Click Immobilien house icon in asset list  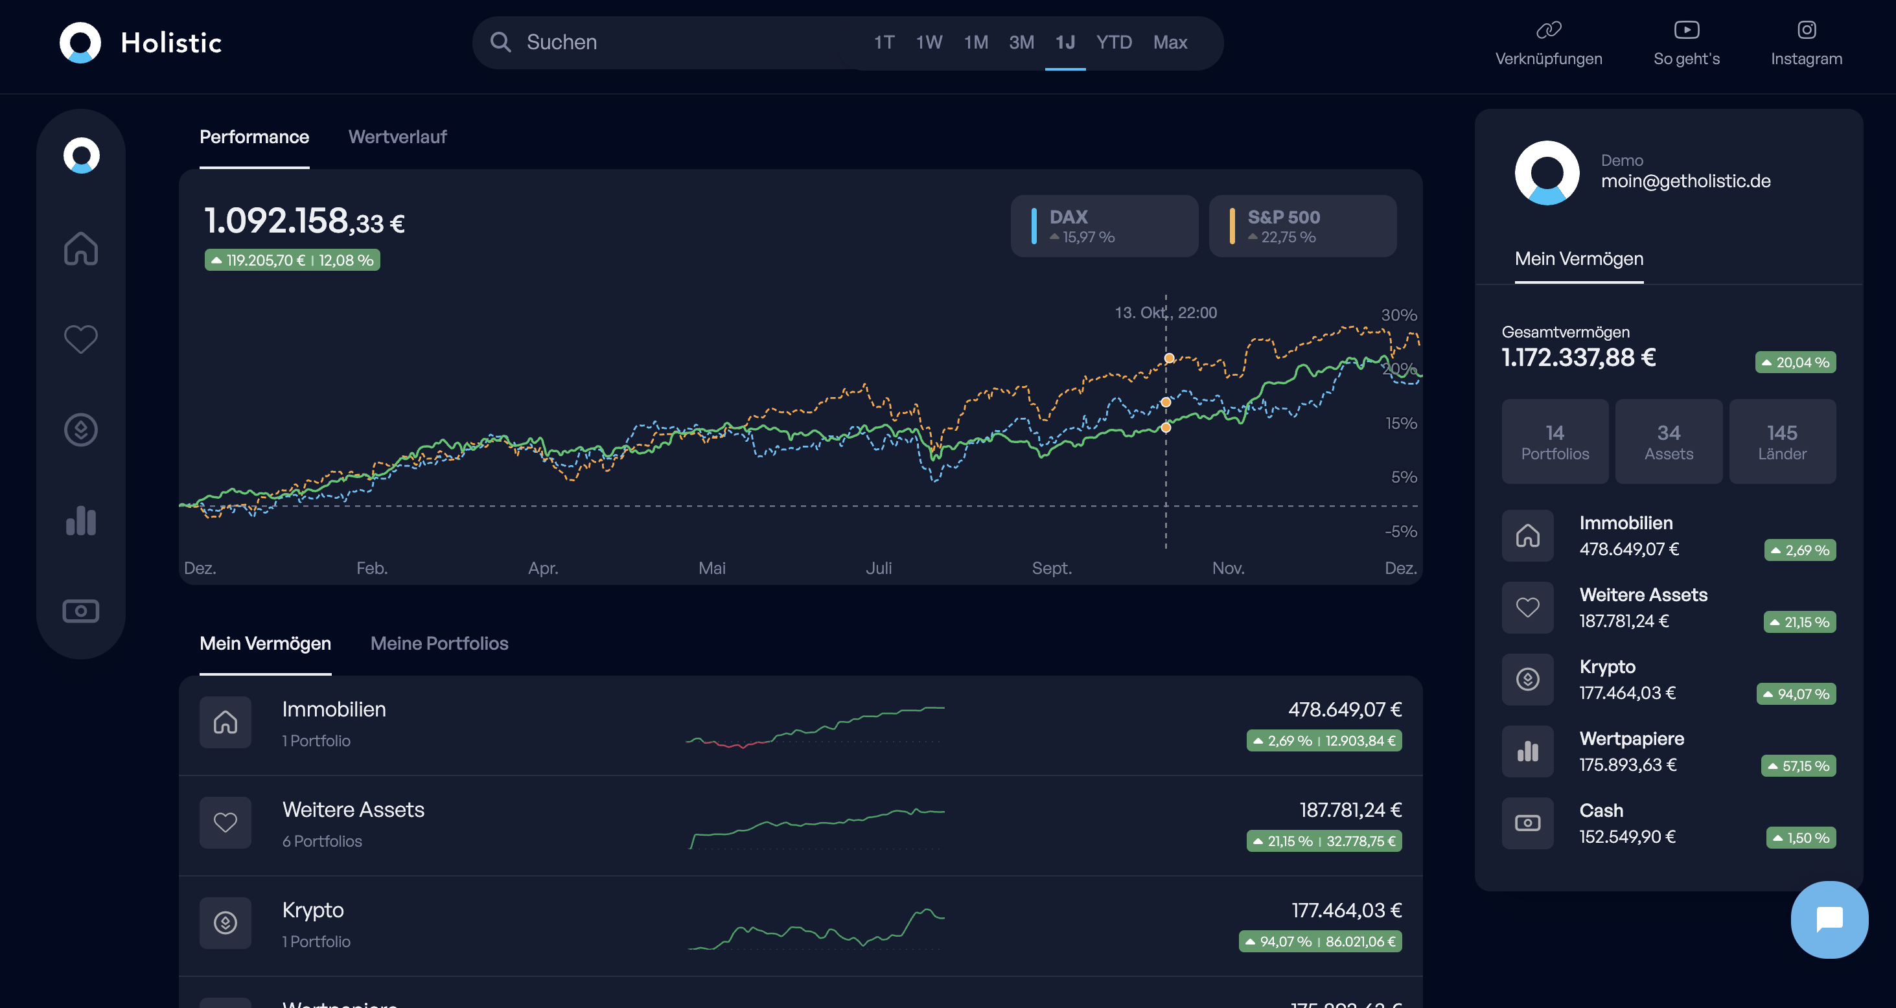point(225,722)
